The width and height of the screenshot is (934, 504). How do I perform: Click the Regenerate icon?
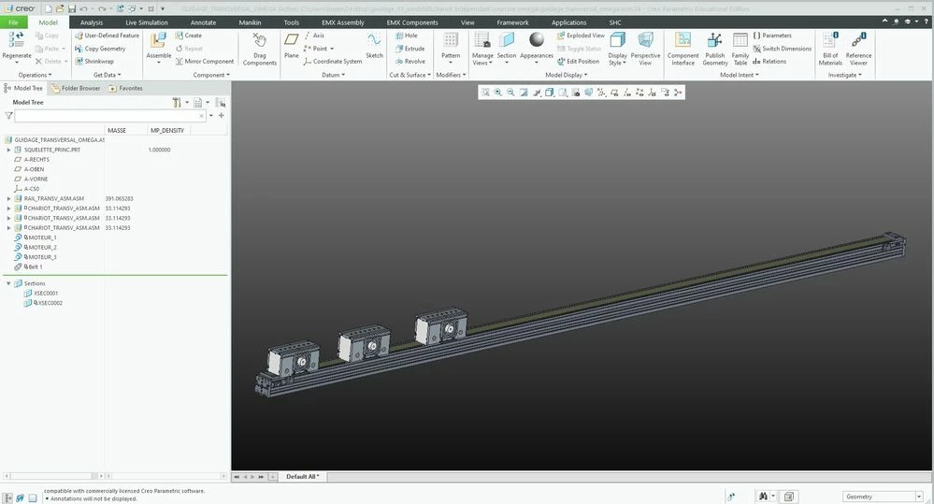16,40
